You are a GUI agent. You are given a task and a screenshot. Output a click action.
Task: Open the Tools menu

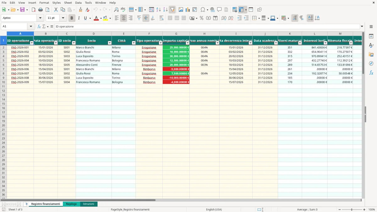coord(88,3)
